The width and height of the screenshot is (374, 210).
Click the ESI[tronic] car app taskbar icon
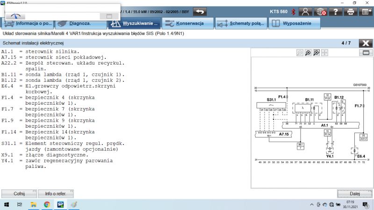click(61, 204)
